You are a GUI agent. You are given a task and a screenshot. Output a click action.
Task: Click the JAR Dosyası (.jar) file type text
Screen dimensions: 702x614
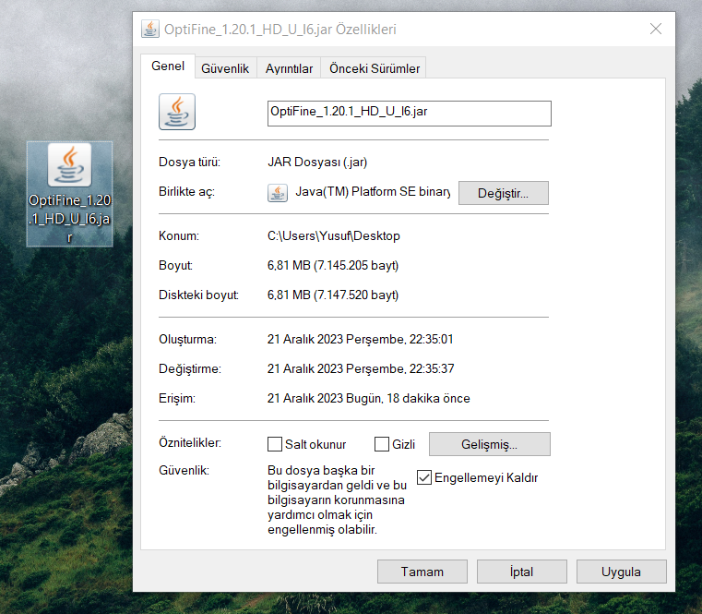317,162
